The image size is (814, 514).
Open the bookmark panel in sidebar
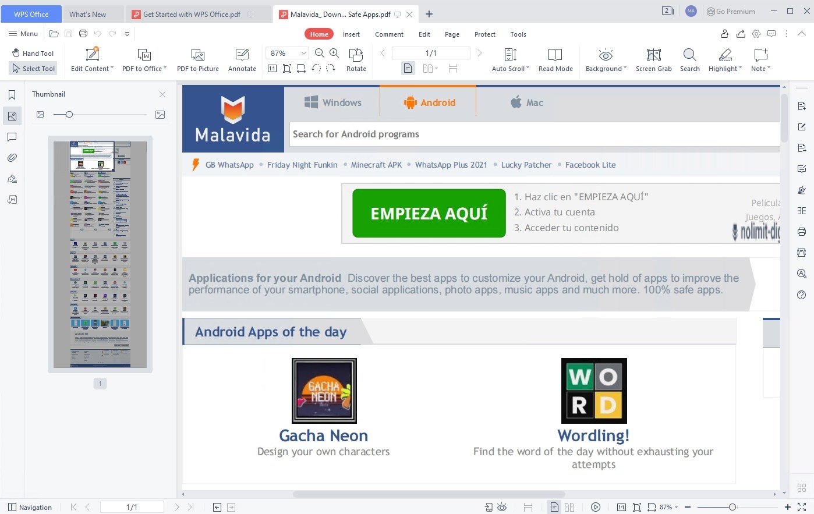(x=12, y=95)
